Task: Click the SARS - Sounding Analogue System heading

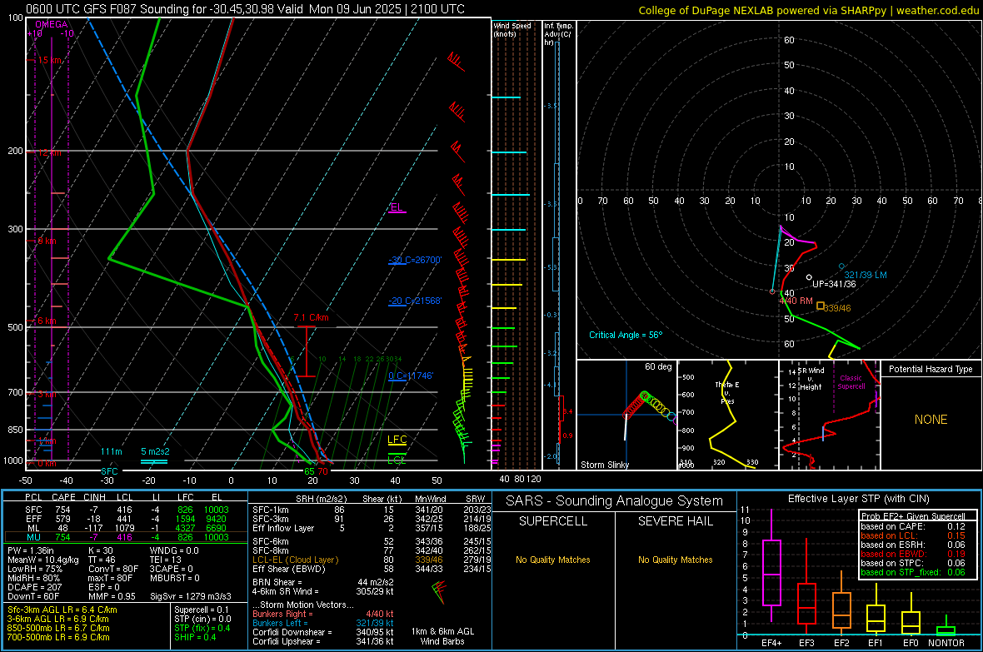Action: (x=615, y=501)
